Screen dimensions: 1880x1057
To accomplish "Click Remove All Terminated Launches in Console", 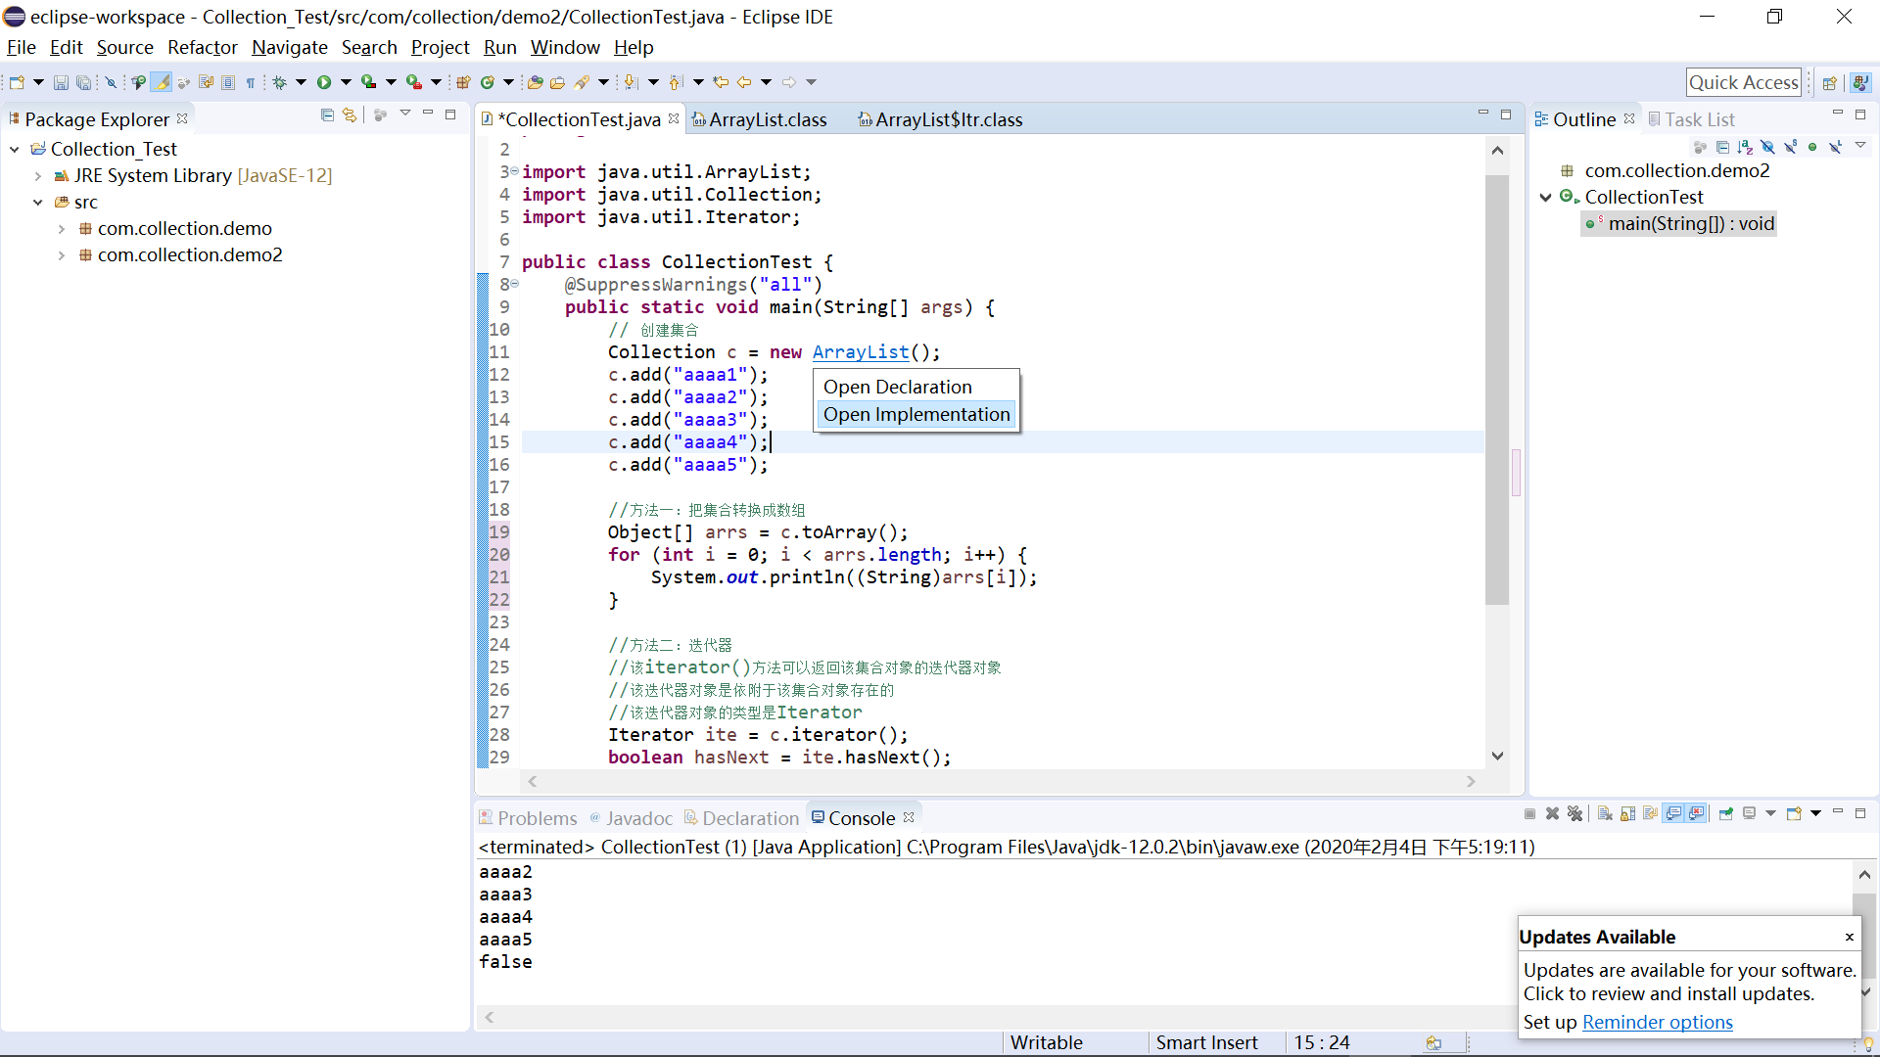I will click(1574, 813).
